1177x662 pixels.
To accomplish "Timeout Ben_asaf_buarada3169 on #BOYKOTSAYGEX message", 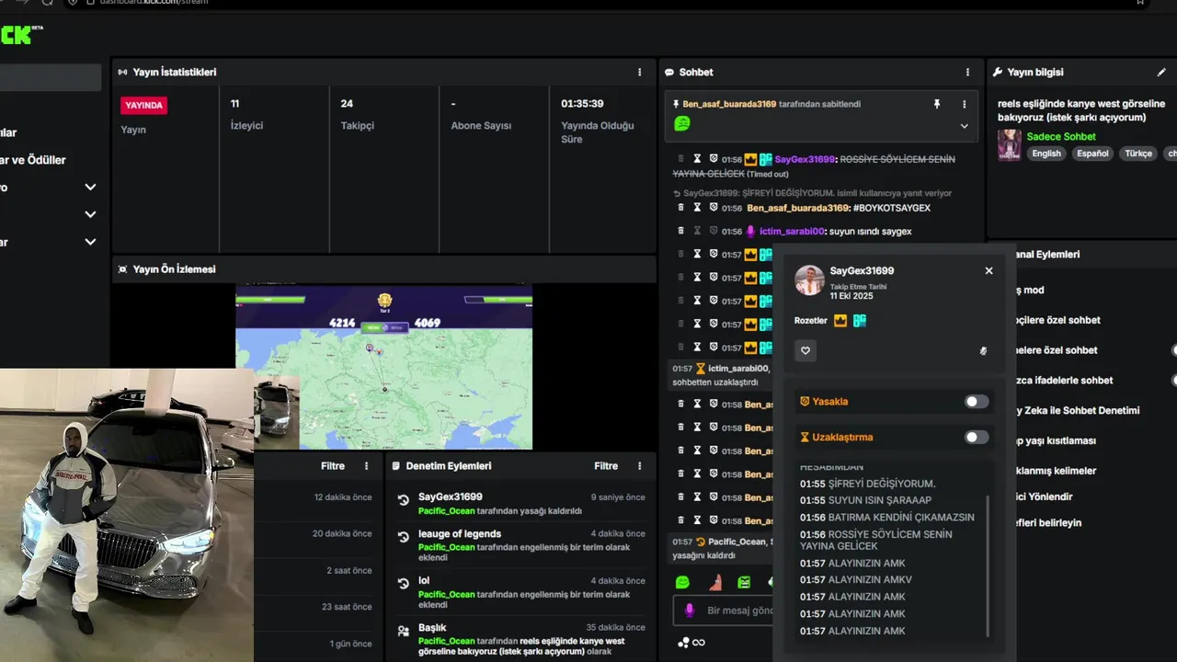I will (697, 208).
